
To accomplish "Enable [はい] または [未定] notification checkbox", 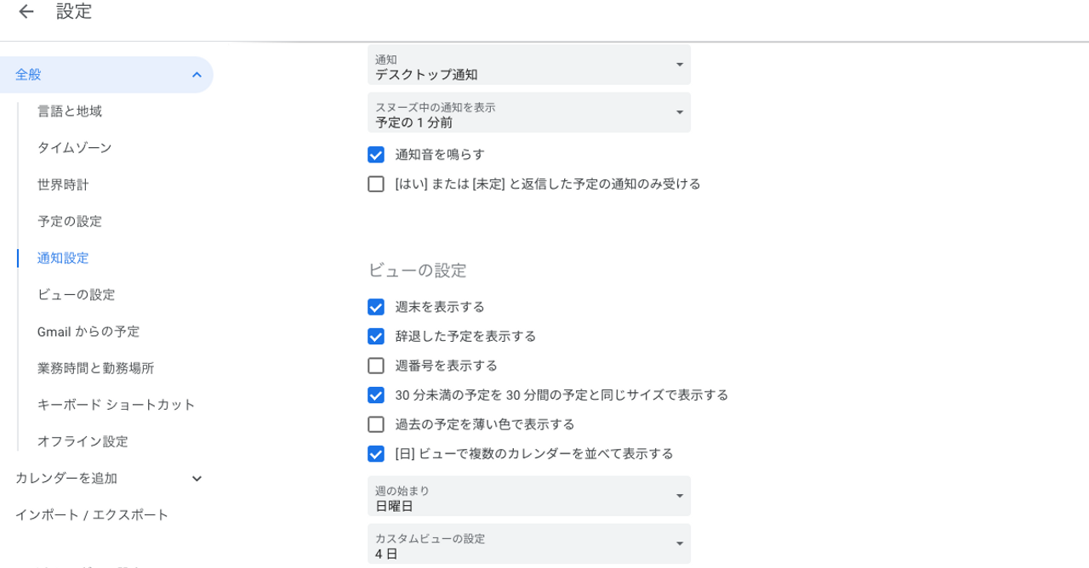I will [x=376, y=184].
